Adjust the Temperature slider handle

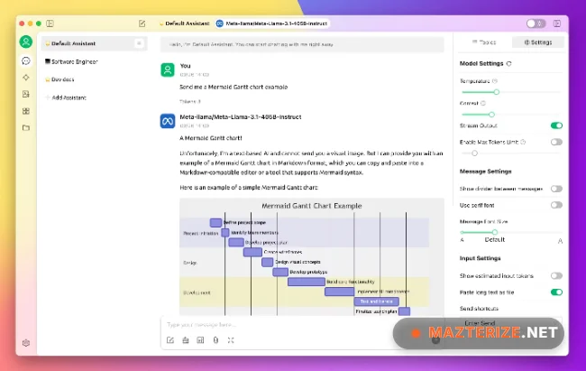point(497,92)
